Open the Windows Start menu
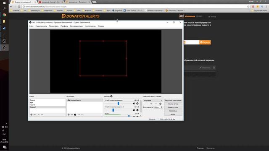Screen dimensions: 269x151 pyautogui.click(x=4, y=3)
